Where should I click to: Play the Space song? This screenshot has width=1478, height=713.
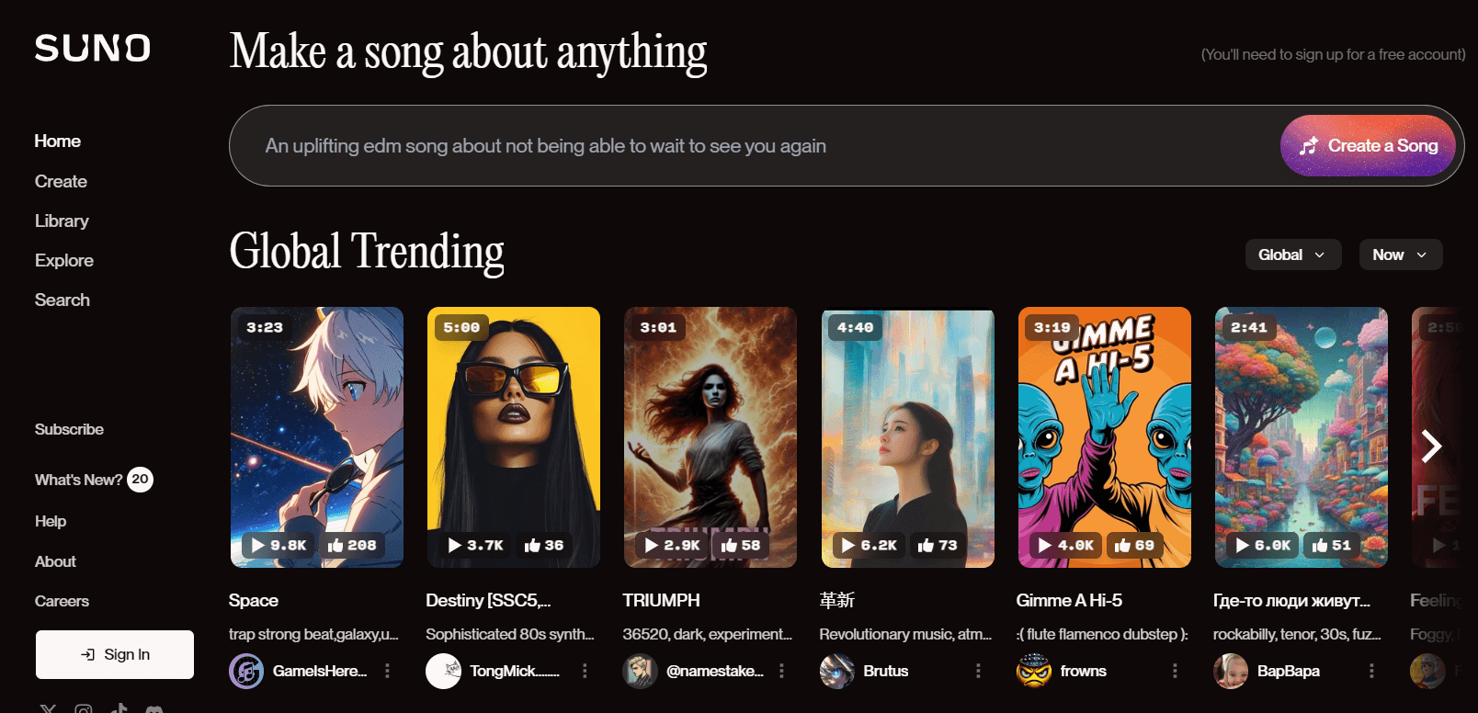point(258,545)
